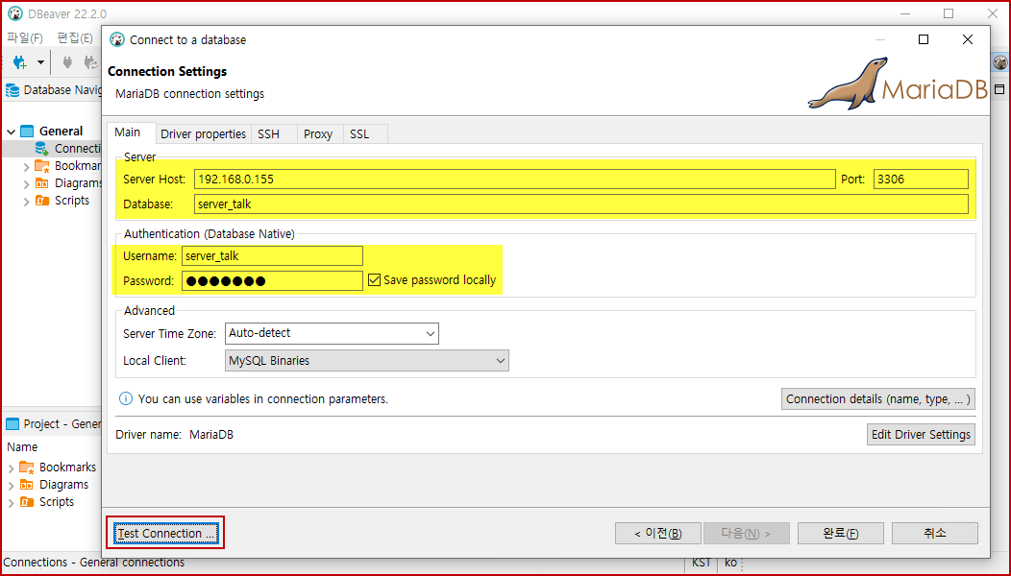Click the grey connect plug toolbar icon

click(67, 62)
